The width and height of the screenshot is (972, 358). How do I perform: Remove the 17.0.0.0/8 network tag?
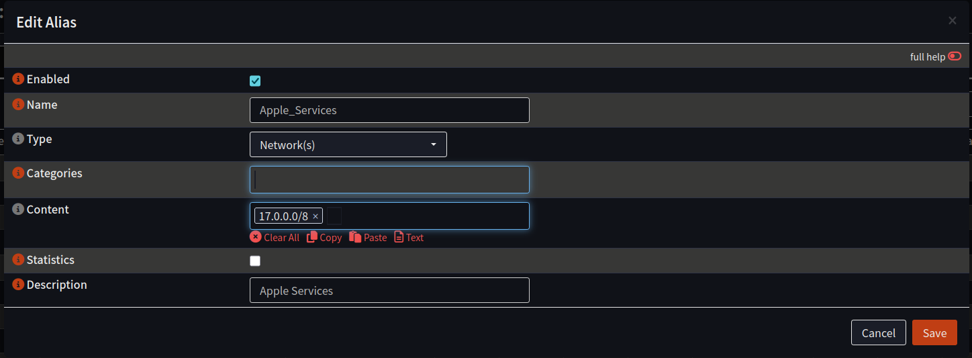315,216
